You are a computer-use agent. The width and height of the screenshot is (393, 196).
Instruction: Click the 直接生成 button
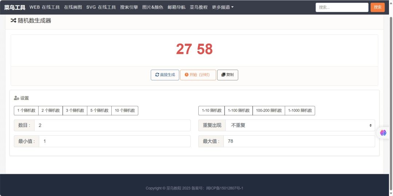coord(165,75)
